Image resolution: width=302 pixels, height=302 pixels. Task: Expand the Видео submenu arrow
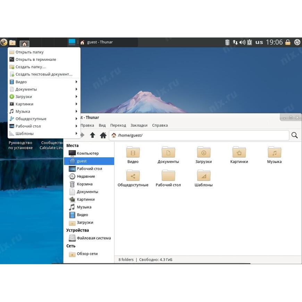click(x=76, y=82)
